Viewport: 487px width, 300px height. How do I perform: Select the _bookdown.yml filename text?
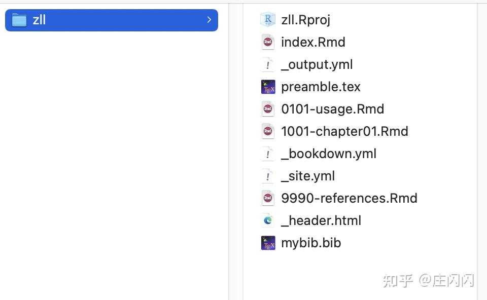pos(329,154)
